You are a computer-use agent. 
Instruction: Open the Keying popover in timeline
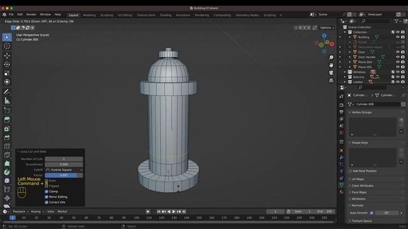tap(38, 212)
